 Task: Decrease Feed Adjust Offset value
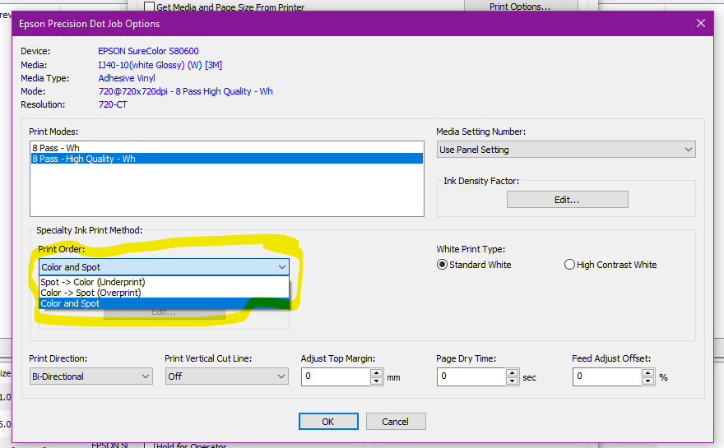point(648,381)
